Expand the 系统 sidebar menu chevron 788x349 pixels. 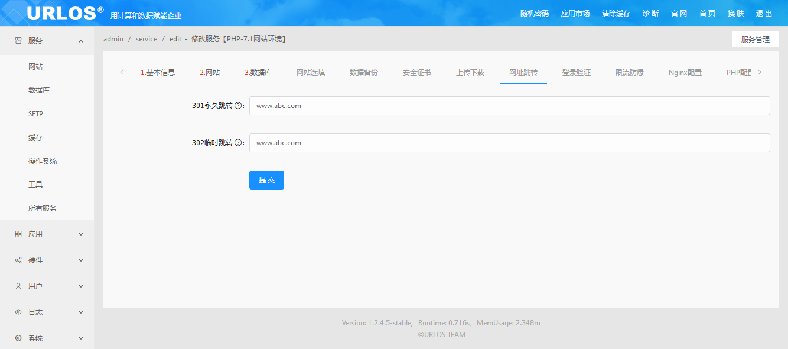pos(81,338)
